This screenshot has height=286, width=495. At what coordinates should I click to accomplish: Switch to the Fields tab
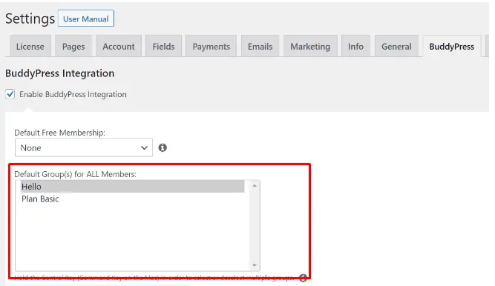tap(163, 47)
